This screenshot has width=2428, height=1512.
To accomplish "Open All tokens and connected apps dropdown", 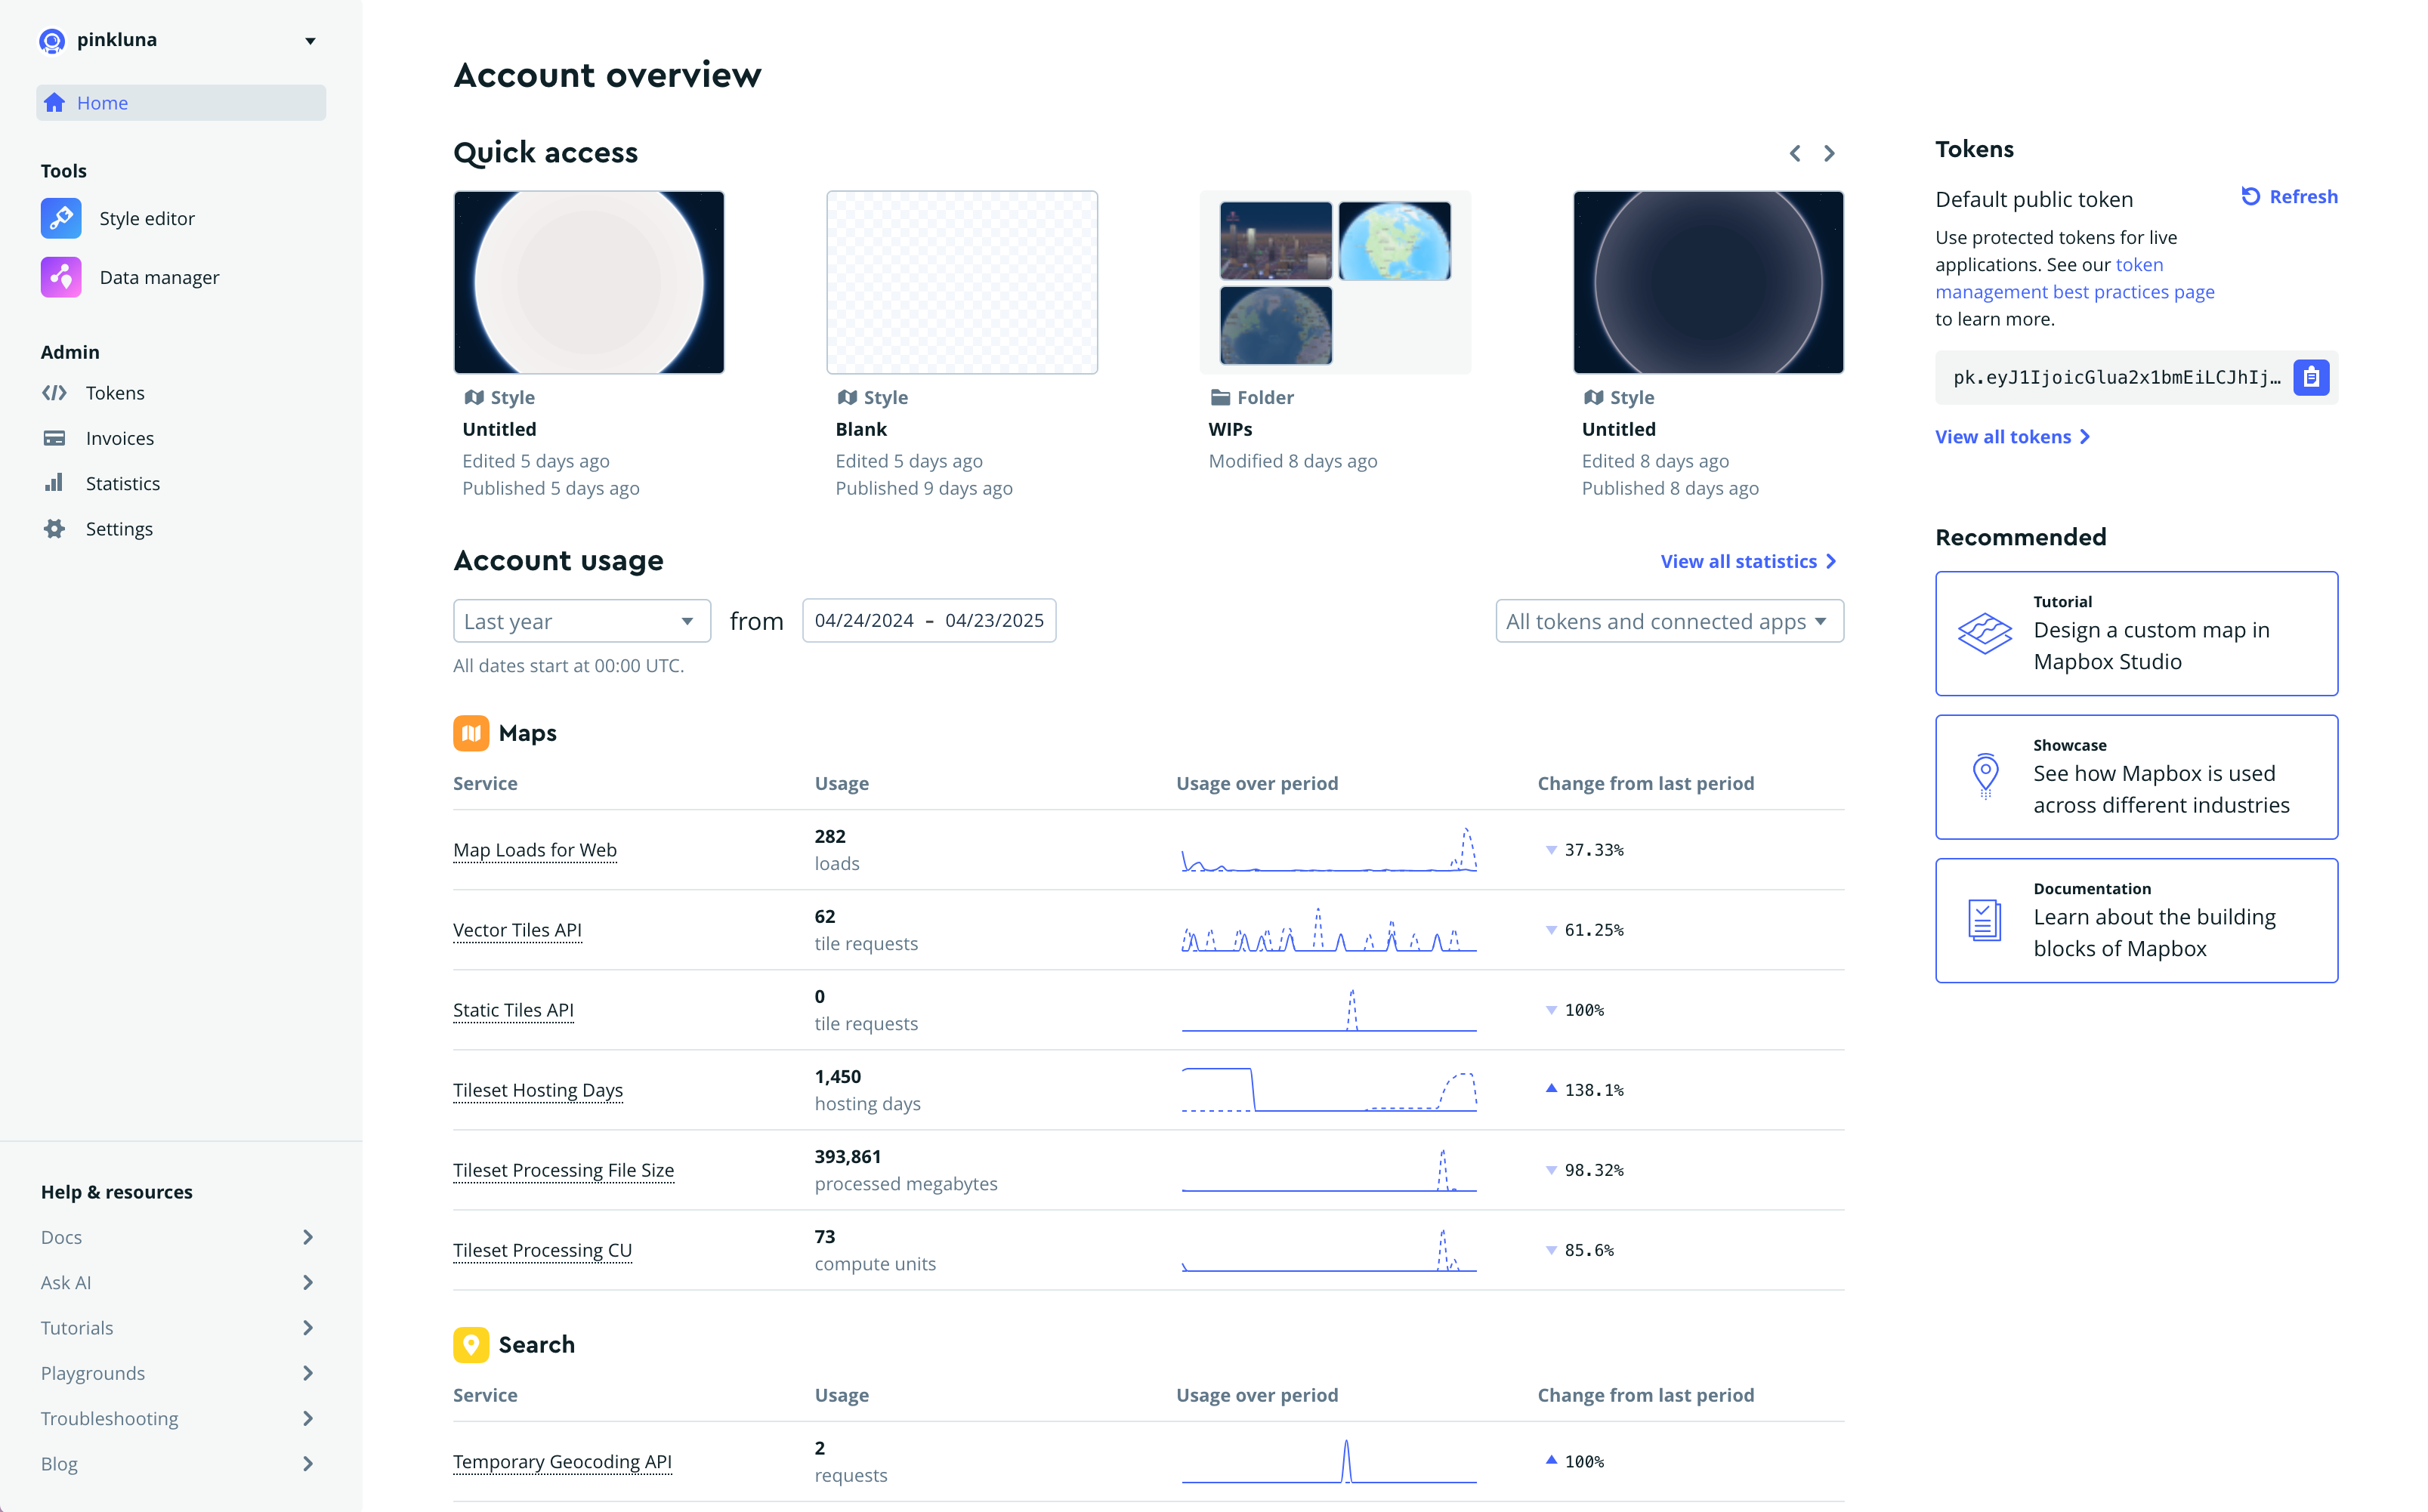I will pyautogui.click(x=1669, y=621).
